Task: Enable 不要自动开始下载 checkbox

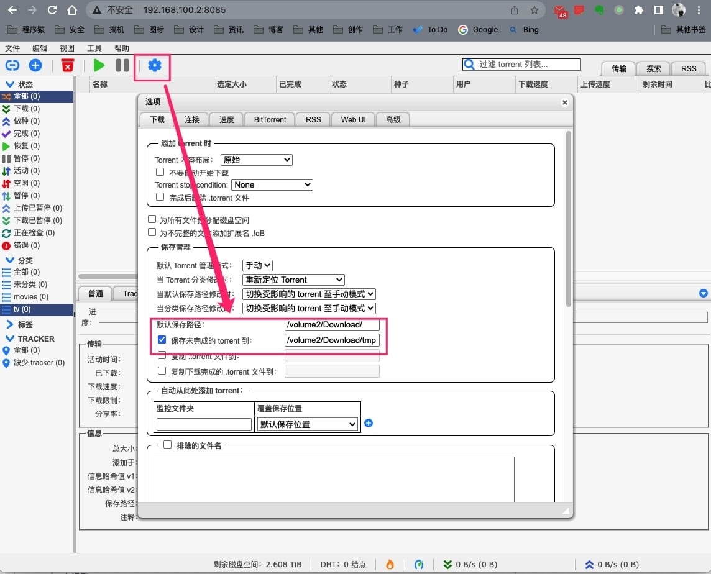Action: click(160, 172)
